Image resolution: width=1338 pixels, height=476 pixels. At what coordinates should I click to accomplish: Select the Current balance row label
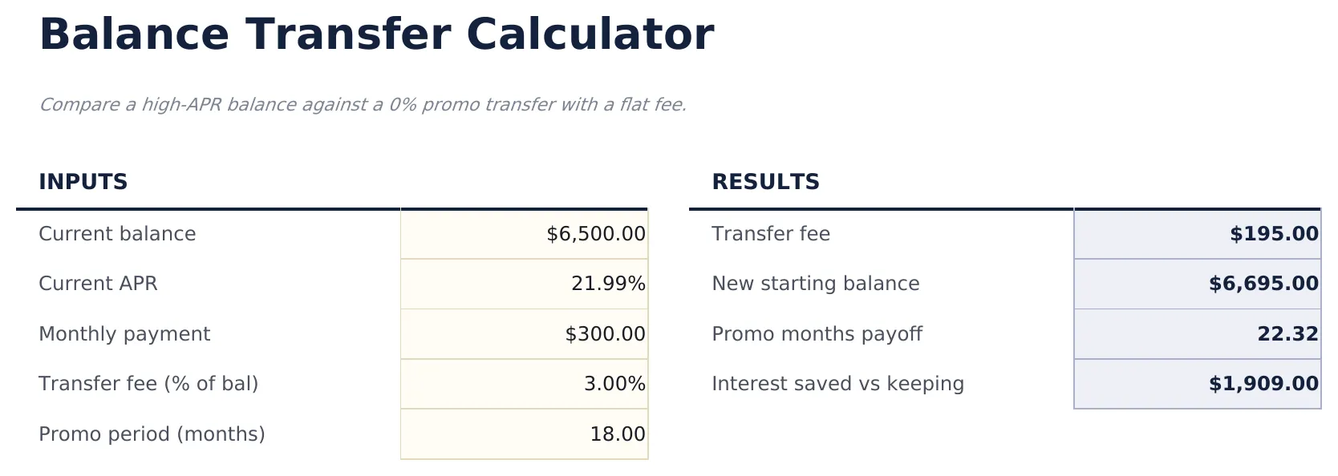117,234
